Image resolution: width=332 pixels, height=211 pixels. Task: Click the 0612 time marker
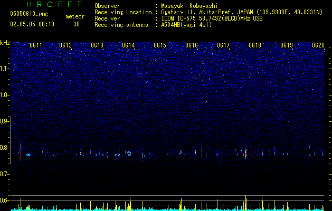(x=65, y=45)
